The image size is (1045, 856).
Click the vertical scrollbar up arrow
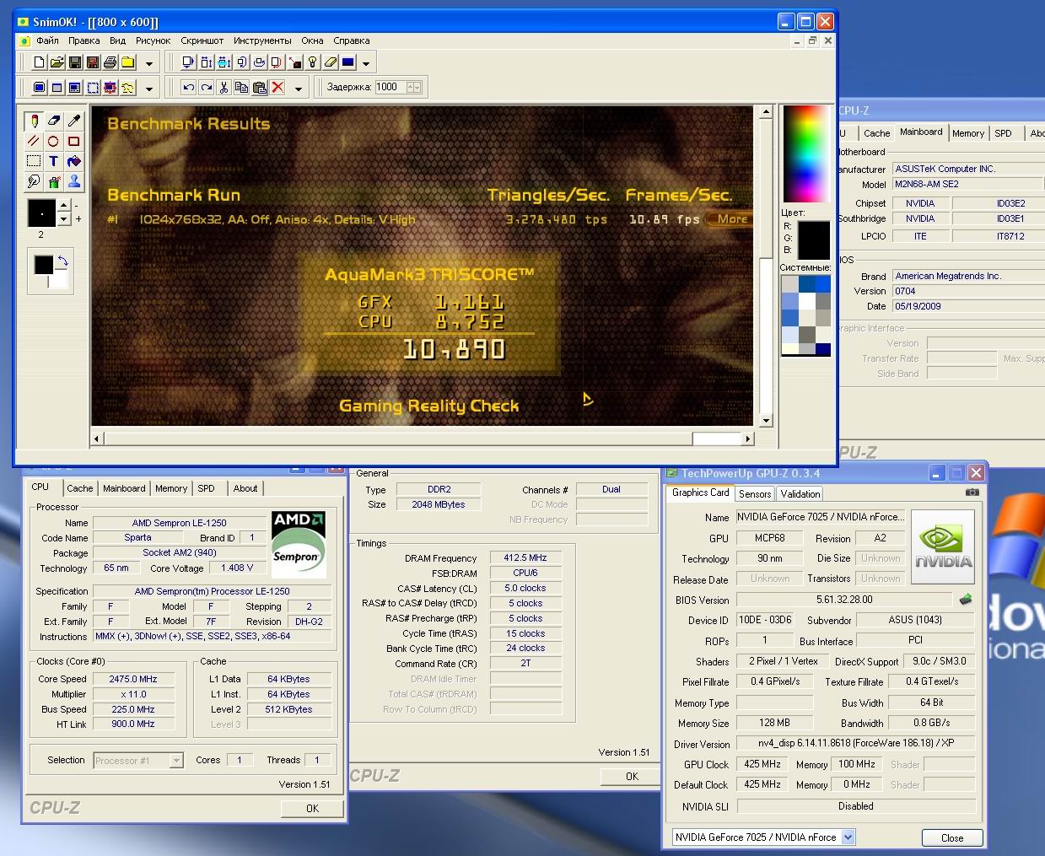tap(766, 111)
